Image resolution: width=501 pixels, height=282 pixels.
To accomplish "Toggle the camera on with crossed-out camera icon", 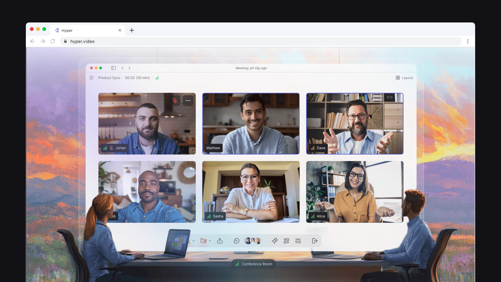I will point(203,241).
